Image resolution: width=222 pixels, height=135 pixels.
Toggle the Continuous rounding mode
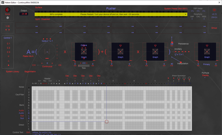pos(47,66)
